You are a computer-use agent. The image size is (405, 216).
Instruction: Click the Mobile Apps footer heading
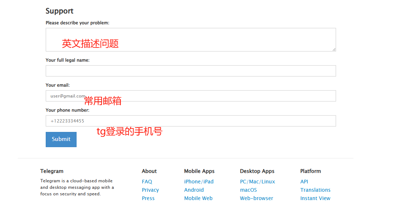point(199,171)
